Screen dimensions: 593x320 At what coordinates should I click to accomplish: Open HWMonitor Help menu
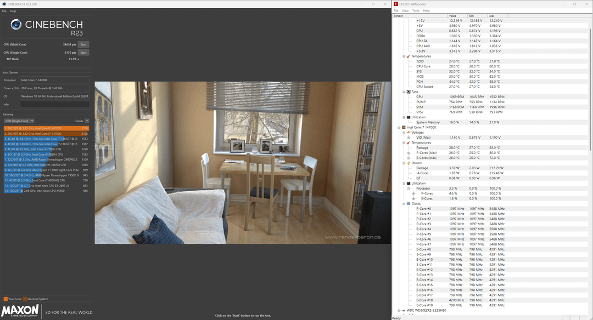pyautogui.click(x=426, y=10)
